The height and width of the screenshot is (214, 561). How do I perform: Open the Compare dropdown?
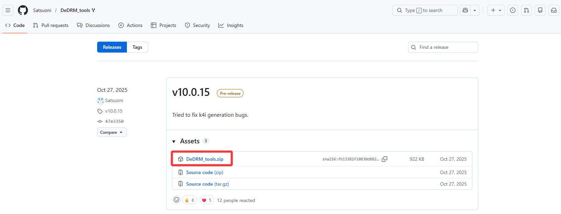point(112,132)
